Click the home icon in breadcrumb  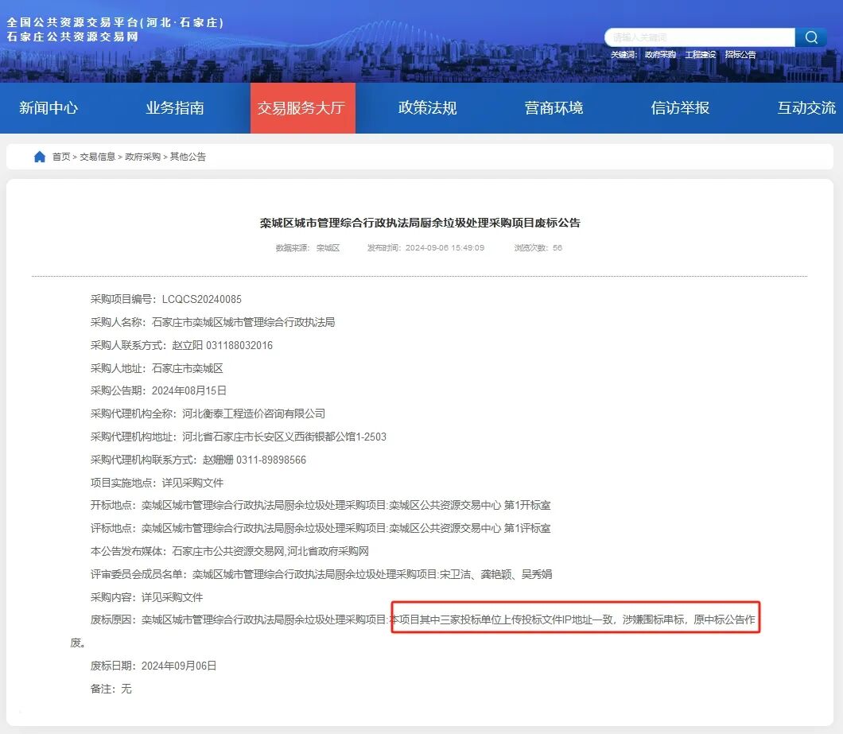click(x=39, y=157)
